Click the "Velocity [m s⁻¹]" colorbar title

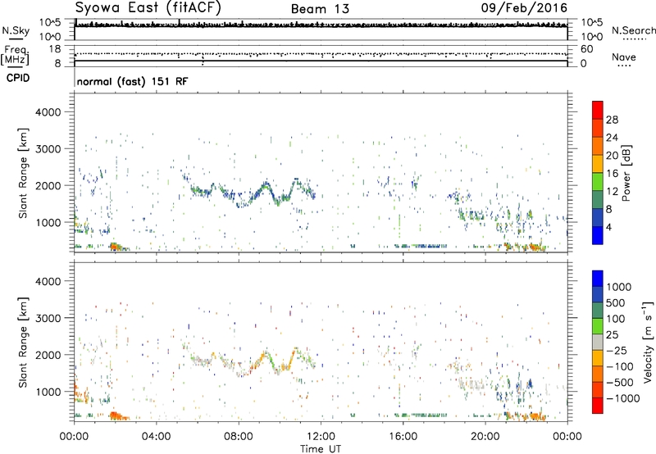(x=648, y=342)
